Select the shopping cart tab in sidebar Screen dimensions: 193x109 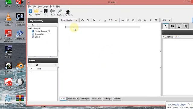[x=186, y=26]
